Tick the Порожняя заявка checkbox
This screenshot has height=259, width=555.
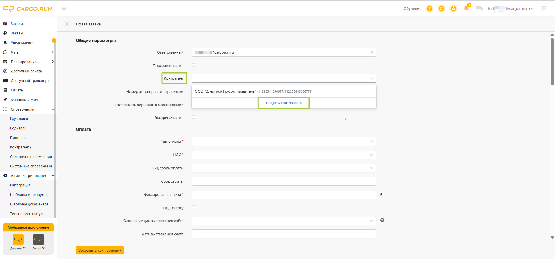(x=193, y=65)
